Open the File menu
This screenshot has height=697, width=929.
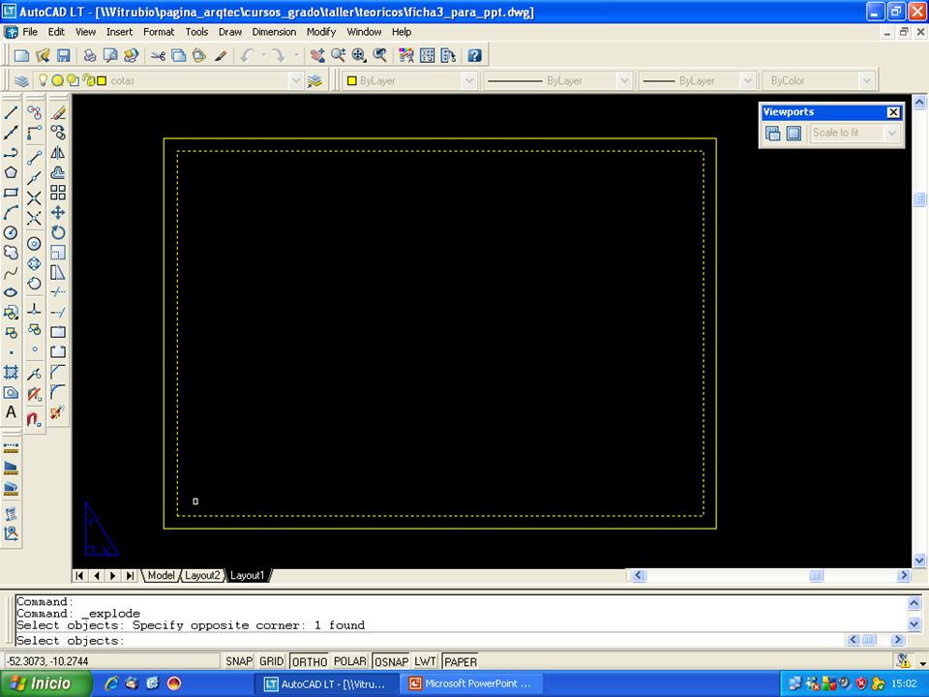tap(30, 32)
